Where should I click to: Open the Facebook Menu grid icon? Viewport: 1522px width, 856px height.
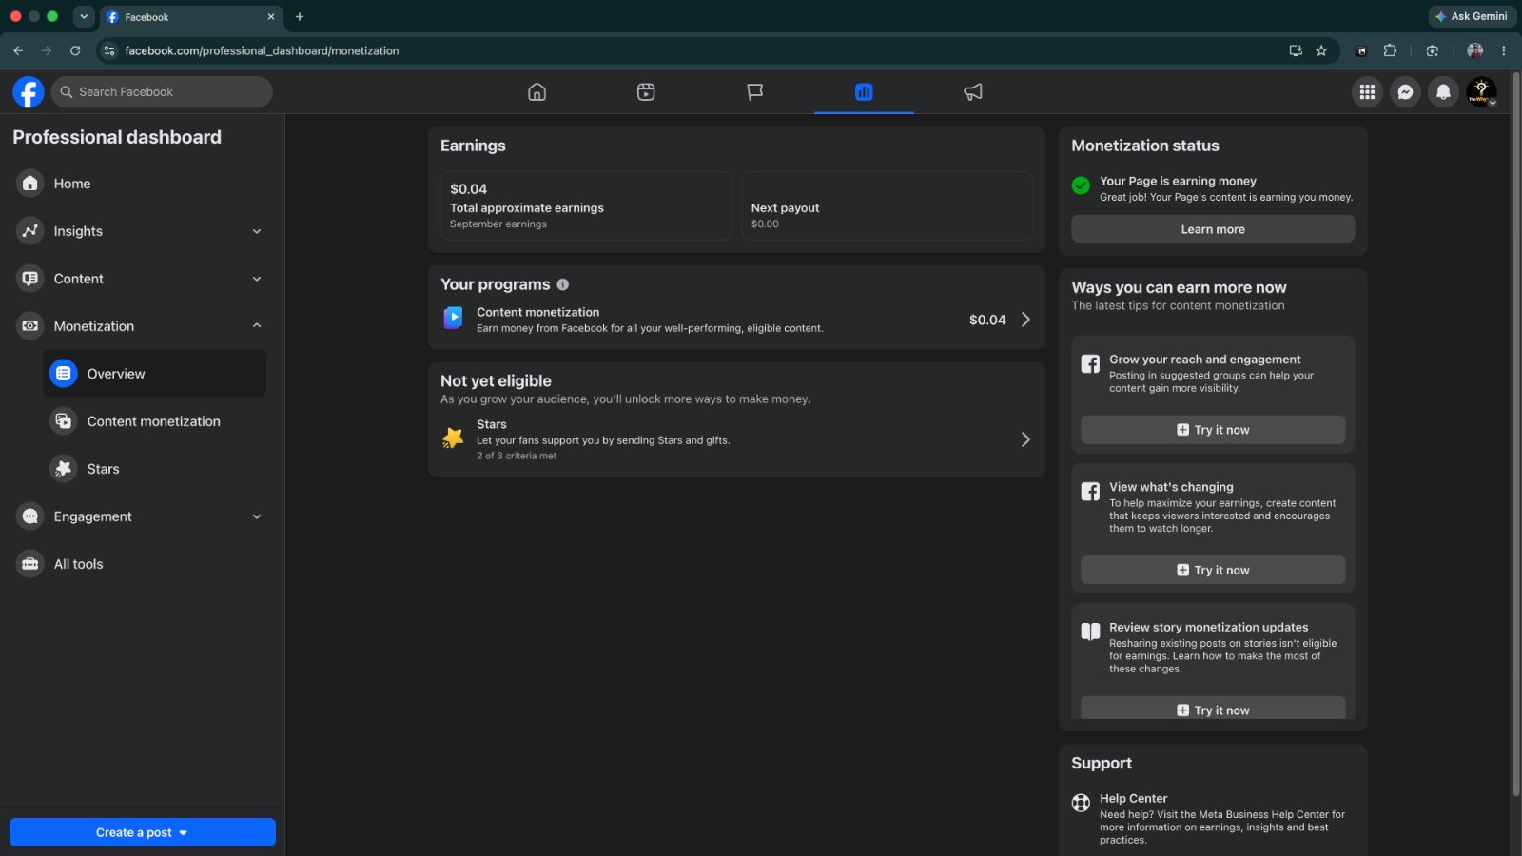click(1367, 92)
